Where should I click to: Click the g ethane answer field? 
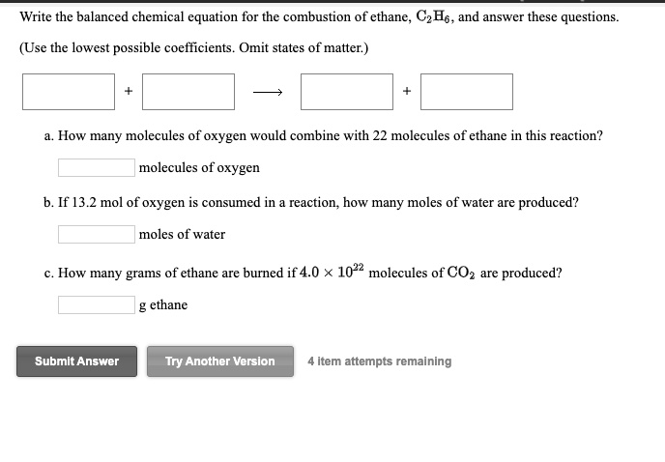[x=96, y=305]
